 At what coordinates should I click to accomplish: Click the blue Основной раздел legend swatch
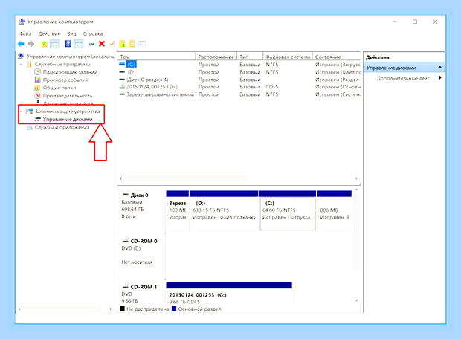(x=174, y=309)
